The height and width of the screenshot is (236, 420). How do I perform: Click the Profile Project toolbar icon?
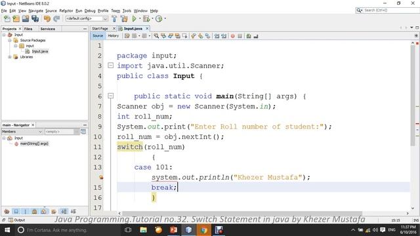pos(159,19)
